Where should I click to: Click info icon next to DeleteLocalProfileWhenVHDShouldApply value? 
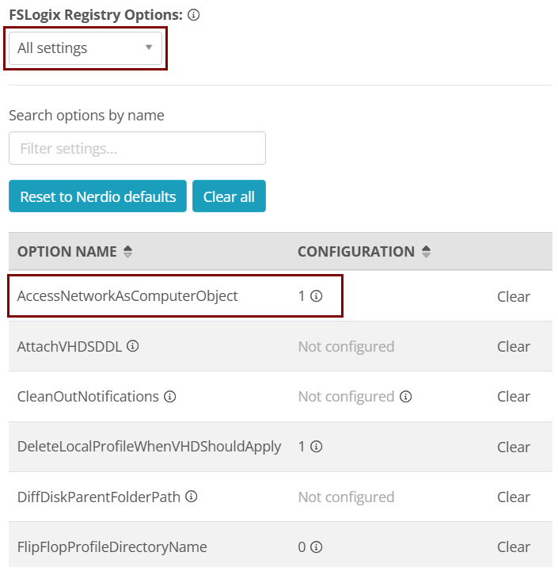click(316, 446)
